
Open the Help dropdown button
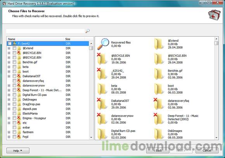(18, 151)
